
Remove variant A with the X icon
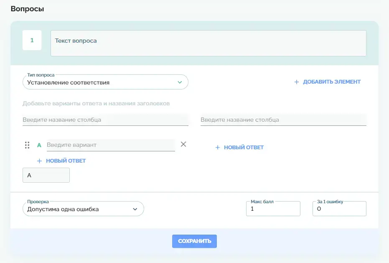[x=183, y=144]
